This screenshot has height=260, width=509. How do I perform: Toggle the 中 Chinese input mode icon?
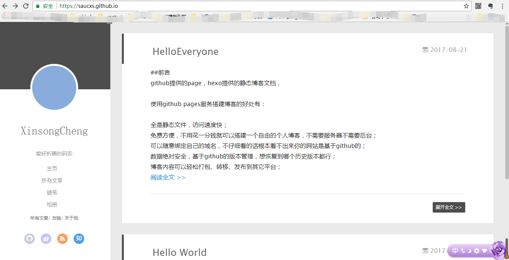[455, 251]
